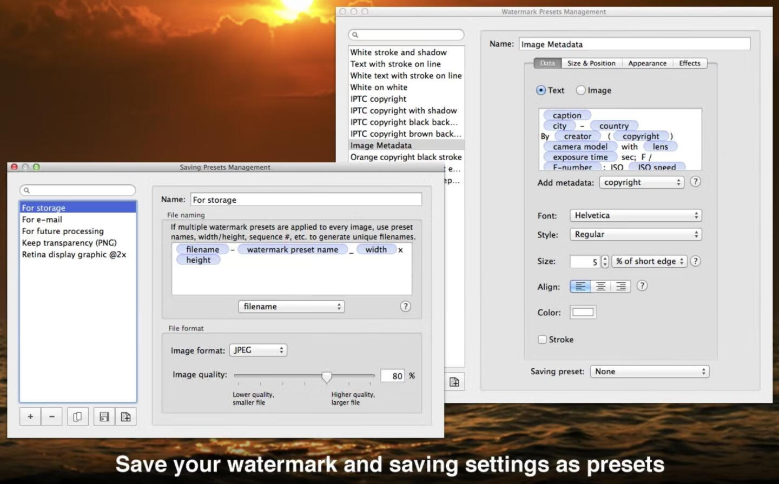779x484 pixels.
Task: Select 'For e-mail' saving preset
Action: [78, 220]
